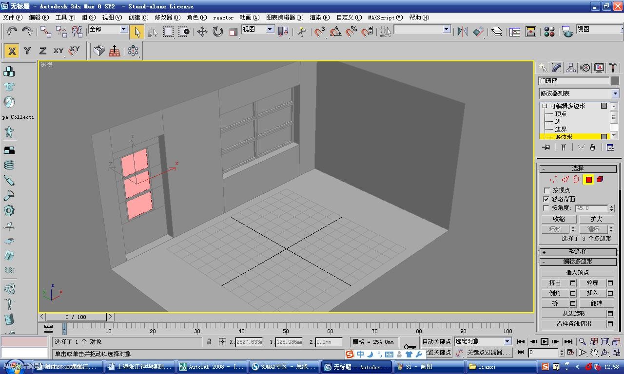Open the Modify command panel tab
Image resolution: width=624 pixels, height=374 pixels.
pyautogui.click(x=557, y=68)
